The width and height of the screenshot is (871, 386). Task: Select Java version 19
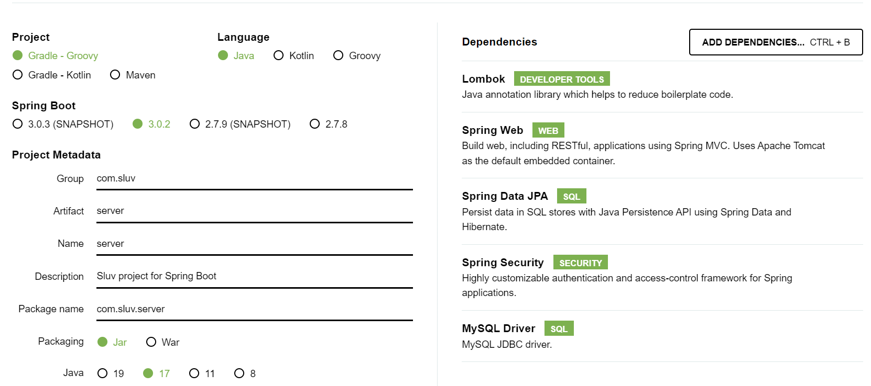point(103,373)
